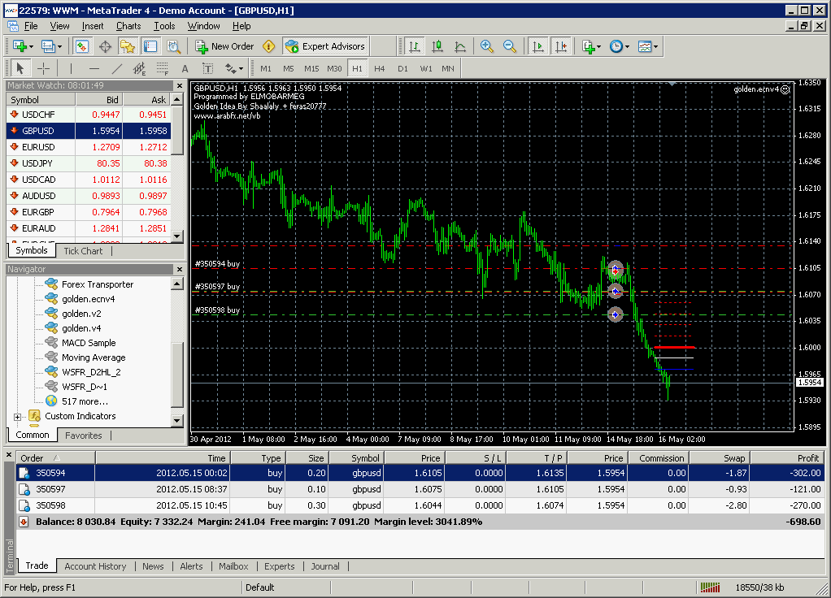This screenshot has height=598, width=831.
Task: Select the horizontal line drawing tool
Action: (x=94, y=68)
